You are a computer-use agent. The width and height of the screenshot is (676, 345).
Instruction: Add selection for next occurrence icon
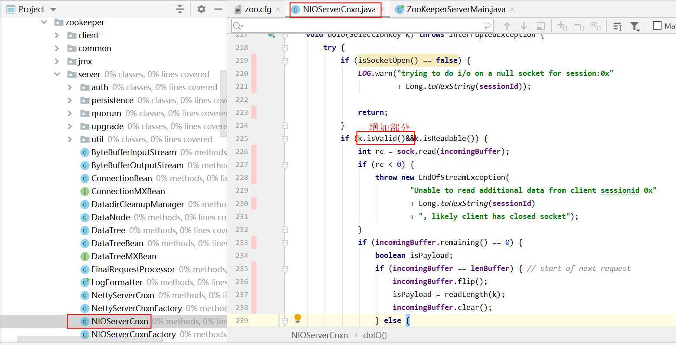(562, 26)
